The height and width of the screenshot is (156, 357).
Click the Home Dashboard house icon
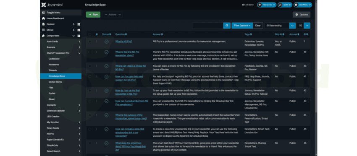44,18
